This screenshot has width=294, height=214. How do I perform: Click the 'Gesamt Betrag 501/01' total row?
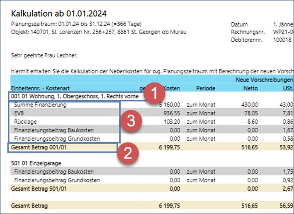click(38, 188)
